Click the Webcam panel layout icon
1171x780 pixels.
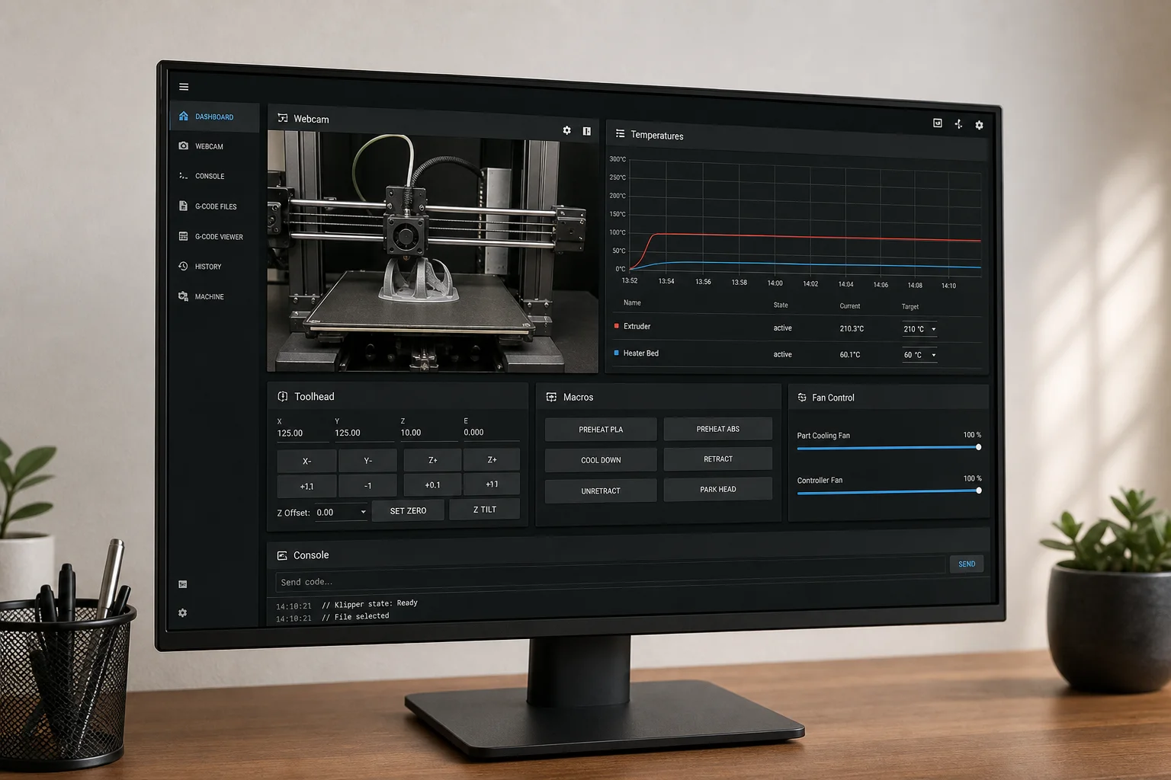587,131
